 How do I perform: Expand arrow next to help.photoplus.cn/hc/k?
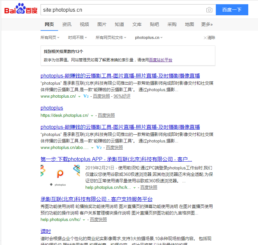click(134, 188)
